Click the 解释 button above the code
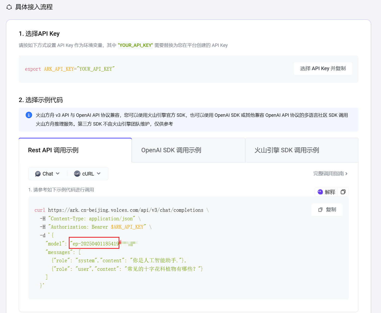The width and height of the screenshot is (381, 313). pos(326,192)
